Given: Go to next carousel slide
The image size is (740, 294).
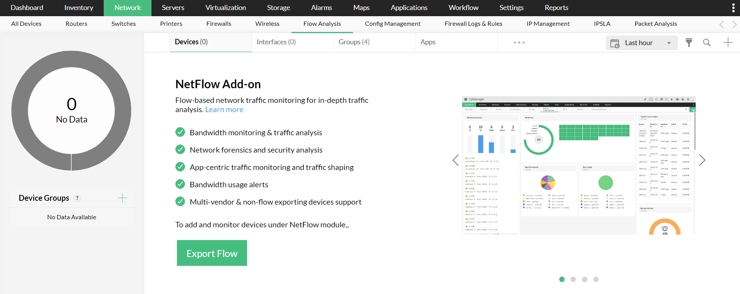Looking at the screenshot, I should point(702,160).
